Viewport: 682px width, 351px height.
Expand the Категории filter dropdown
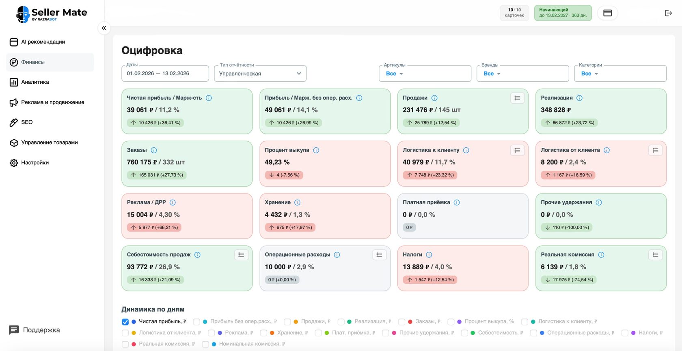tap(620, 74)
